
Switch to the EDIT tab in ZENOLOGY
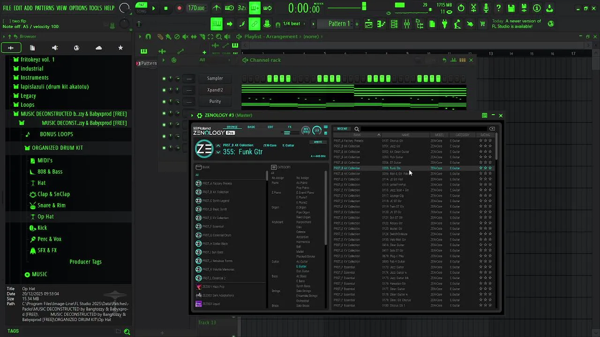pyautogui.click(x=270, y=127)
